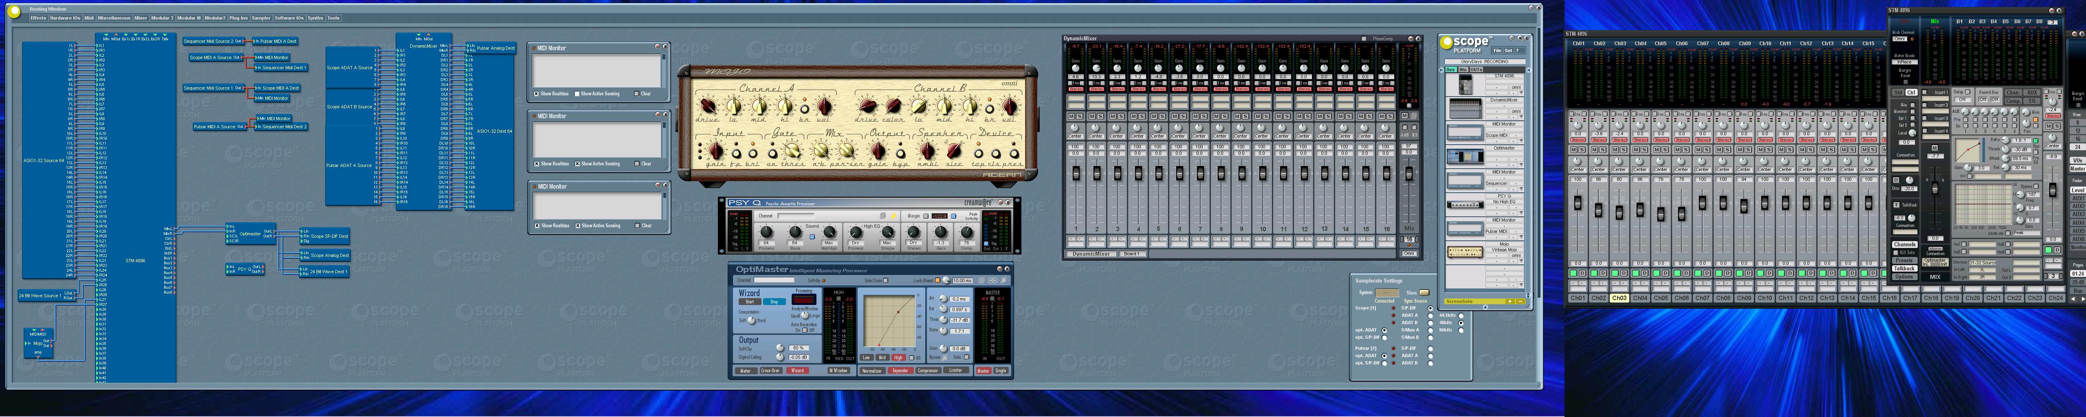This screenshot has height=417, width=2086.
Task: Click DynamicMixer channel 8 fader
Action: click(1220, 174)
